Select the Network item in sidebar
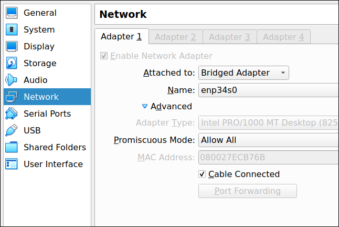 (x=47, y=97)
